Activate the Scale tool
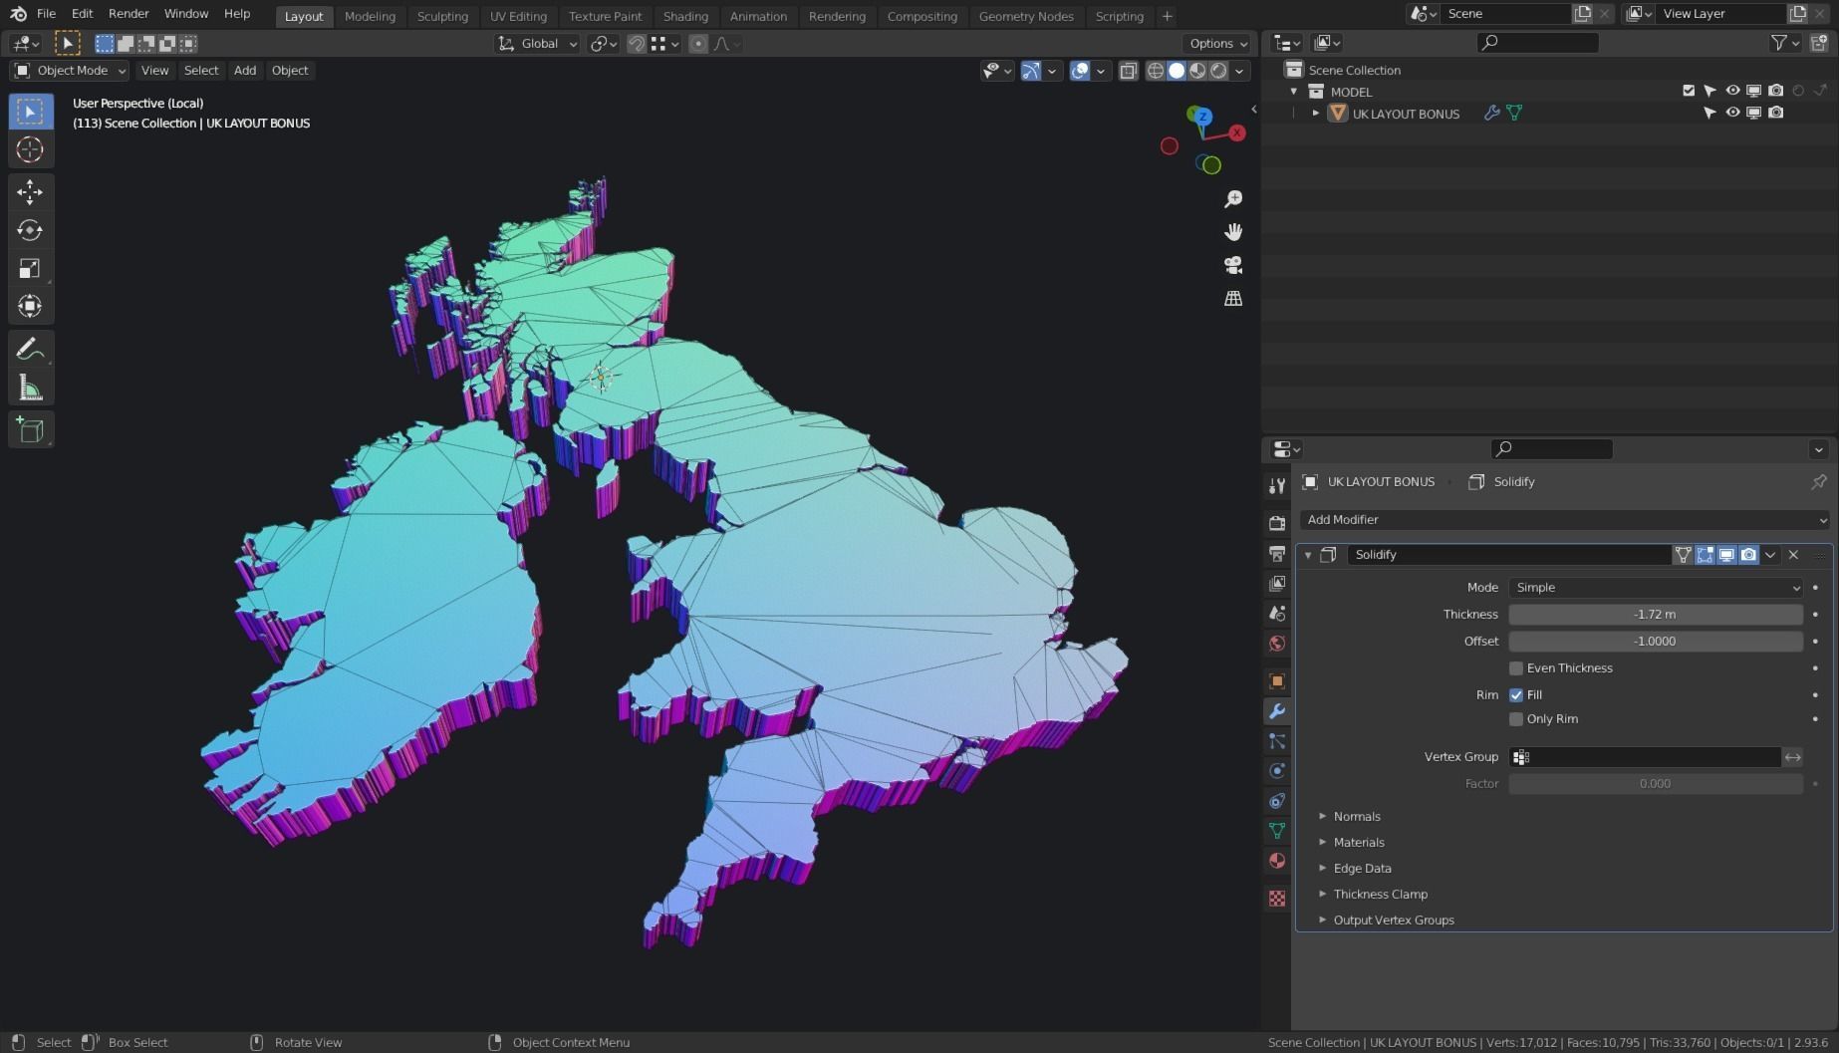The image size is (1839, 1053). pyautogui.click(x=30, y=268)
